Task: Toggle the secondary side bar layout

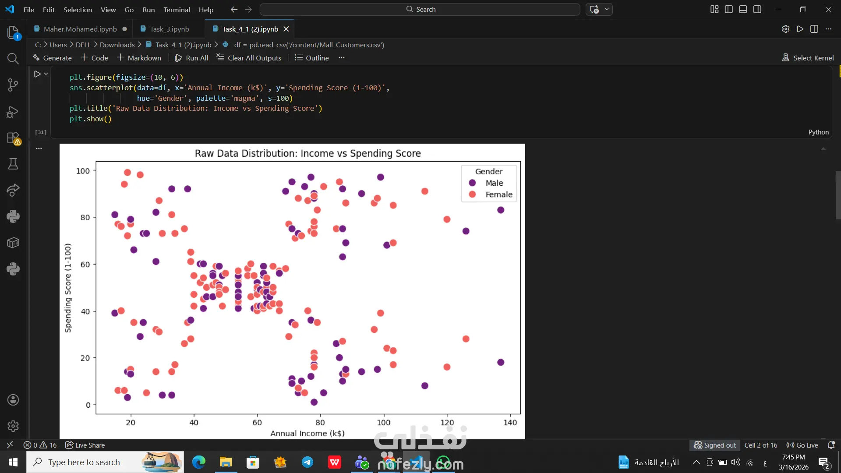Action: tap(757, 9)
